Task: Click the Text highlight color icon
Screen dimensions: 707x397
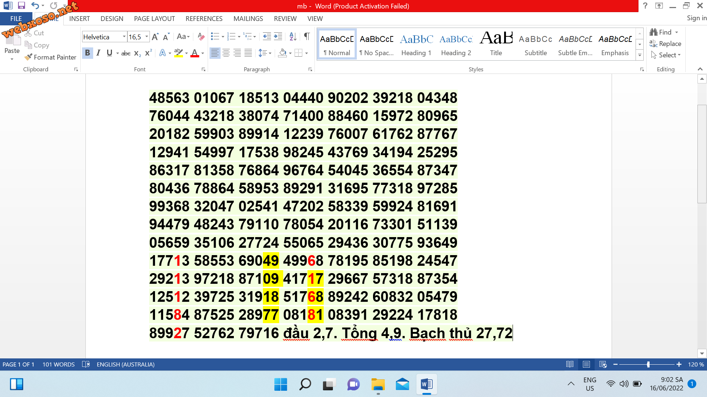Action: click(x=179, y=53)
